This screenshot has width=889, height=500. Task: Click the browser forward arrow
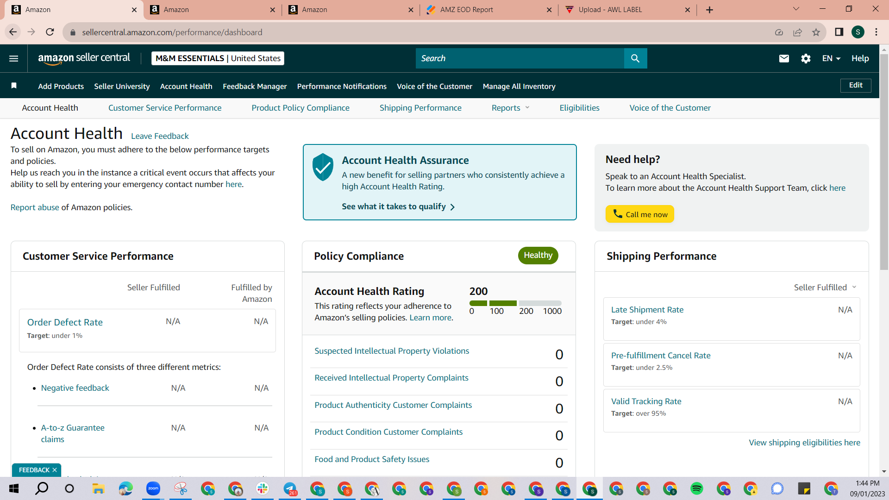coord(31,32)
